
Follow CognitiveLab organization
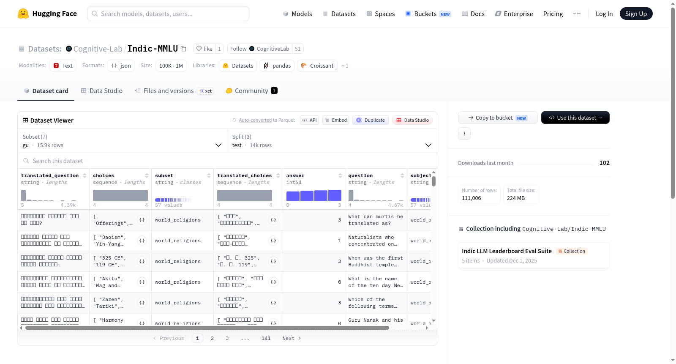point(259,49)
